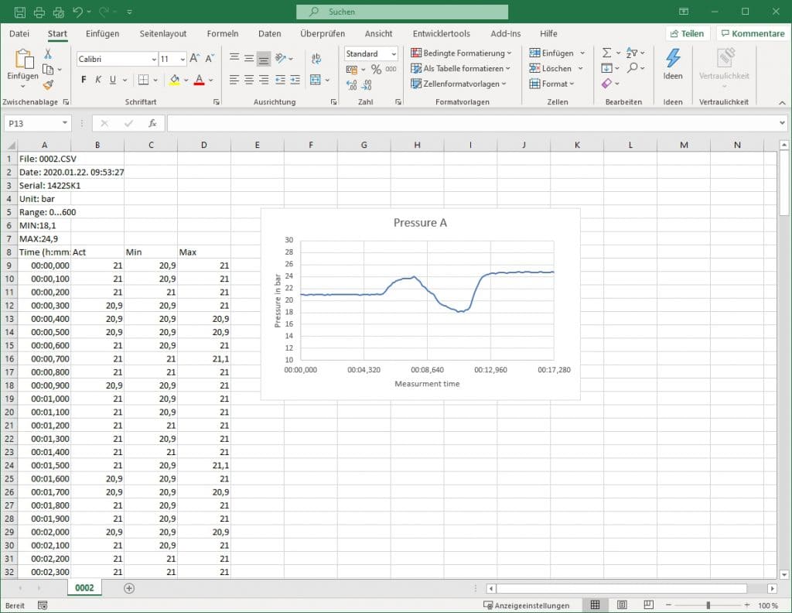
Task: Align text to bottom of cell
Action: point(264,59)
